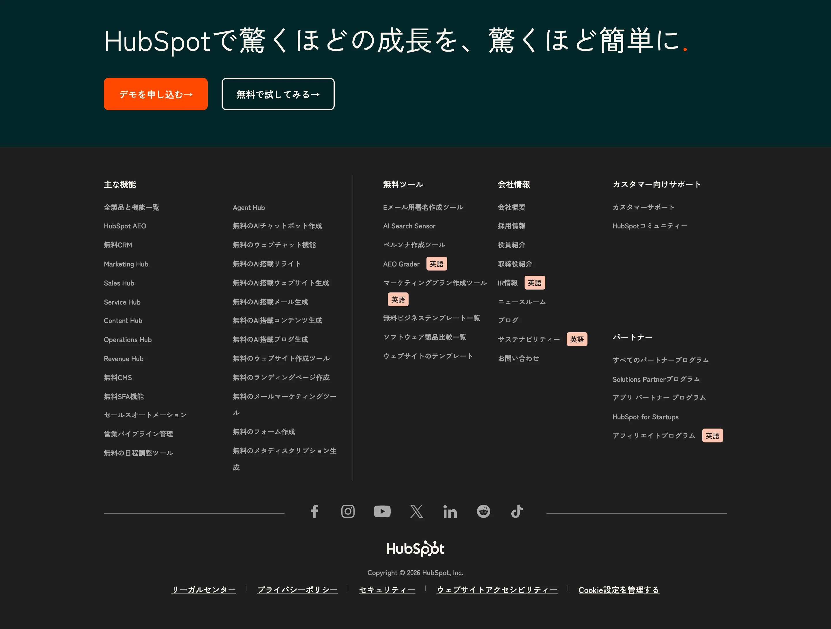Open the HubSpot for Startups link

(645, 417)
